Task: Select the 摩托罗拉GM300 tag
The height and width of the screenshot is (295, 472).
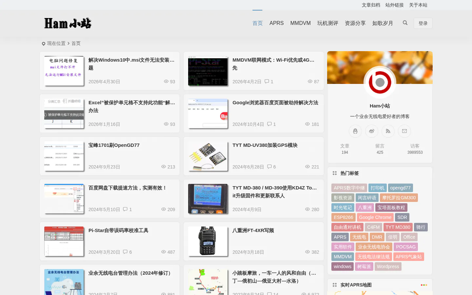Action: (399, 198)
